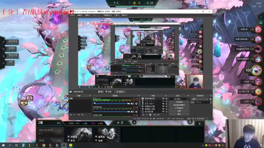
Task: Adjust second mixer channel volume slider
Action: point(111,111)
